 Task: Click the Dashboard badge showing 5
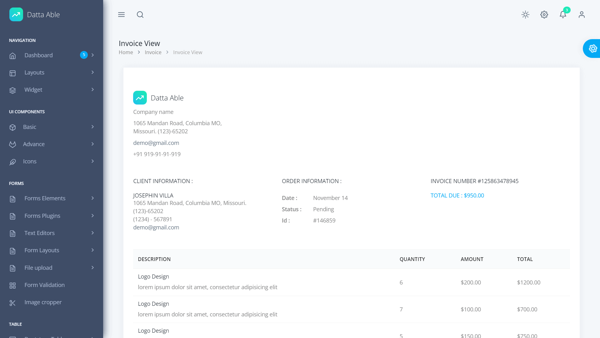(84, 55)
